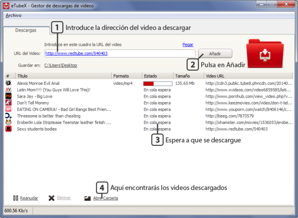Click the URL del Video input field

(120, 54)
